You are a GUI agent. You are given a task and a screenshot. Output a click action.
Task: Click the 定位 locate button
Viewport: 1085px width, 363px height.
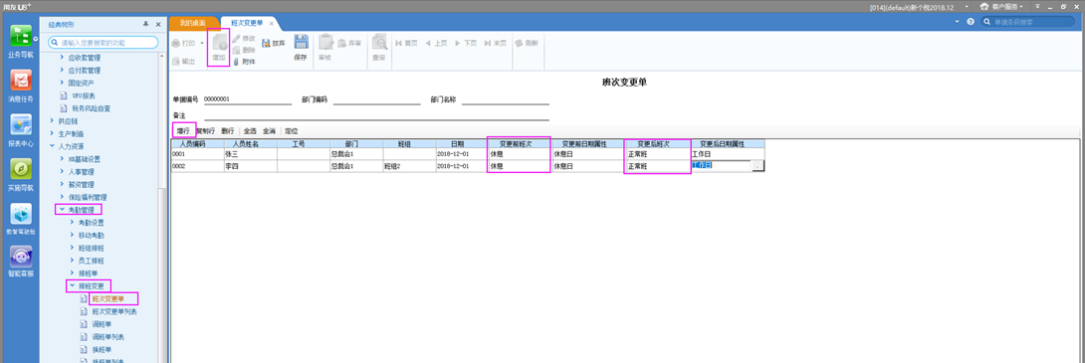click(x=292, y=130)
